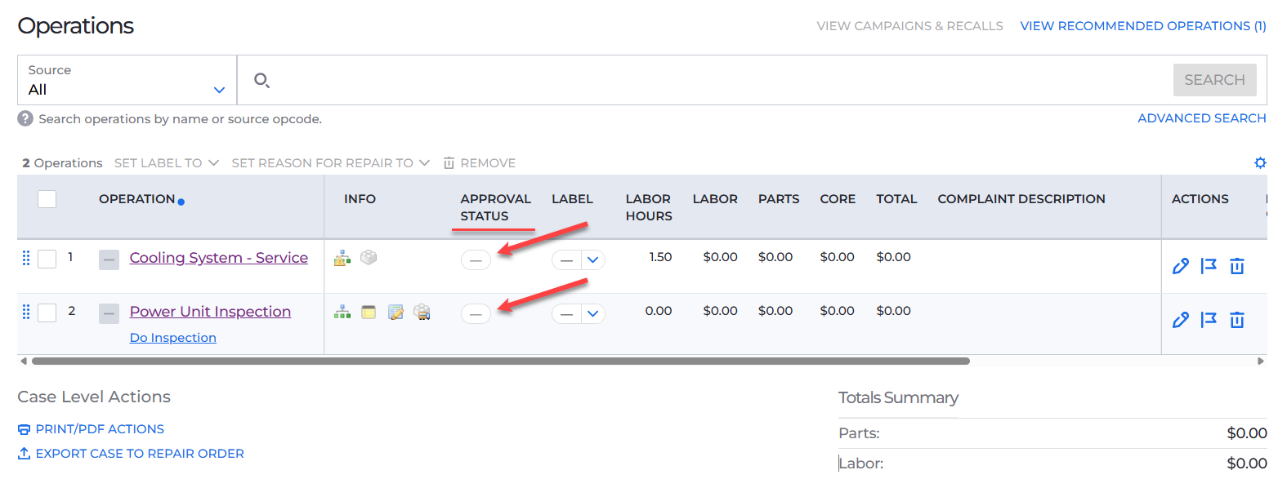Click hierarchy info icon in Power Unit Inspection row
The height and width of the screenshot is (479, 1287).
(x=342, y=312)
